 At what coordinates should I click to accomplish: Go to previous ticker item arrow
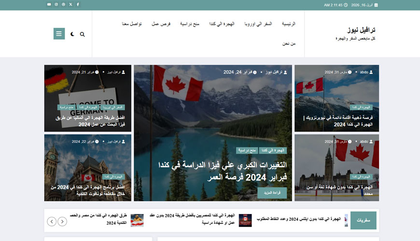point(62,222)
